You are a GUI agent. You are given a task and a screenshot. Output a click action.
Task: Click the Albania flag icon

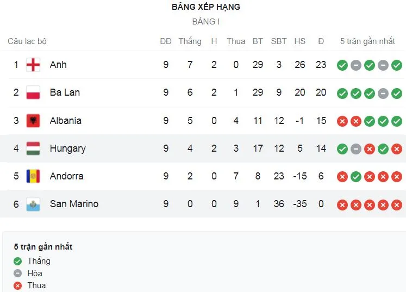tap(33, 121)
